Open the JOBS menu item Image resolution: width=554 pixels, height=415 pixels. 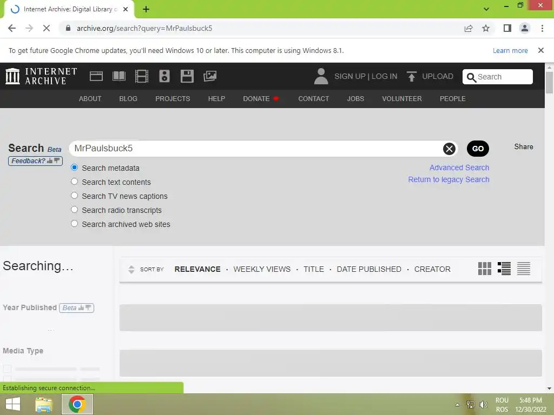(355, 99)
